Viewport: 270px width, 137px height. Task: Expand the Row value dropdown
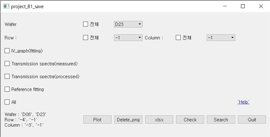(x=128, y=37)
